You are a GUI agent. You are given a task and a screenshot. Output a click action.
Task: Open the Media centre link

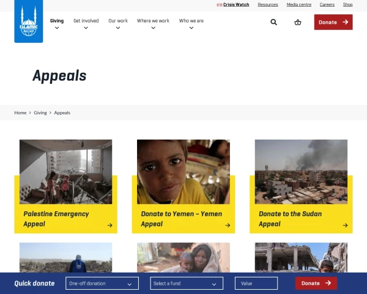coord(299,4)
